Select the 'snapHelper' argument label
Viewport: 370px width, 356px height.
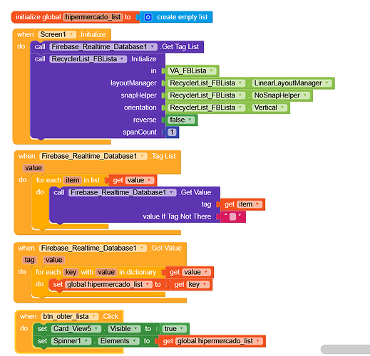[138, 95]
